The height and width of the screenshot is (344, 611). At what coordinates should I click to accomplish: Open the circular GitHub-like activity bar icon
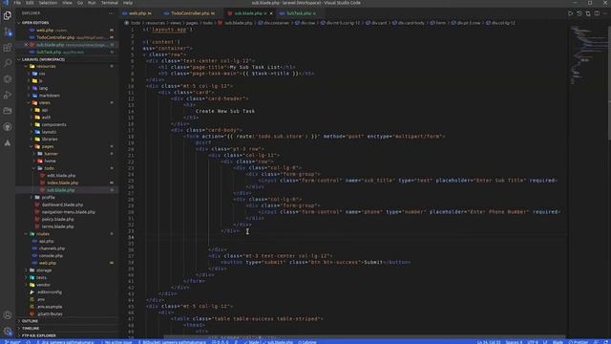[8, 127]
